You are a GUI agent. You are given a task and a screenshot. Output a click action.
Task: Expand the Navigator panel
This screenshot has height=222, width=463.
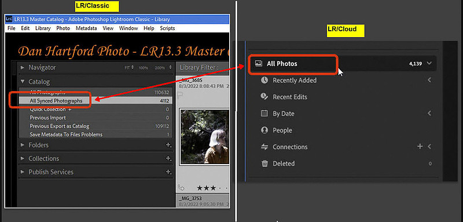(23, 67)
